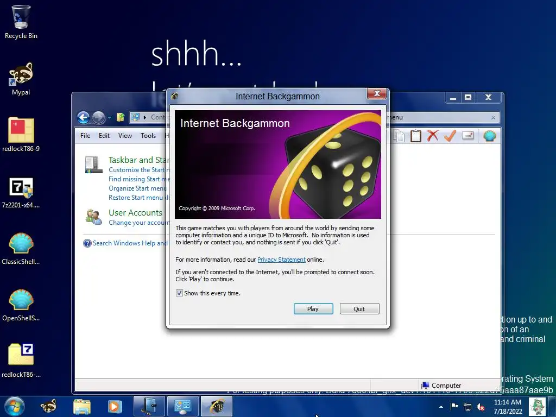Image resolution: width=556 pixels, height=417 pixels.
Task: Click the Internet Backgammon taskbar button
Action: [217, 406]
